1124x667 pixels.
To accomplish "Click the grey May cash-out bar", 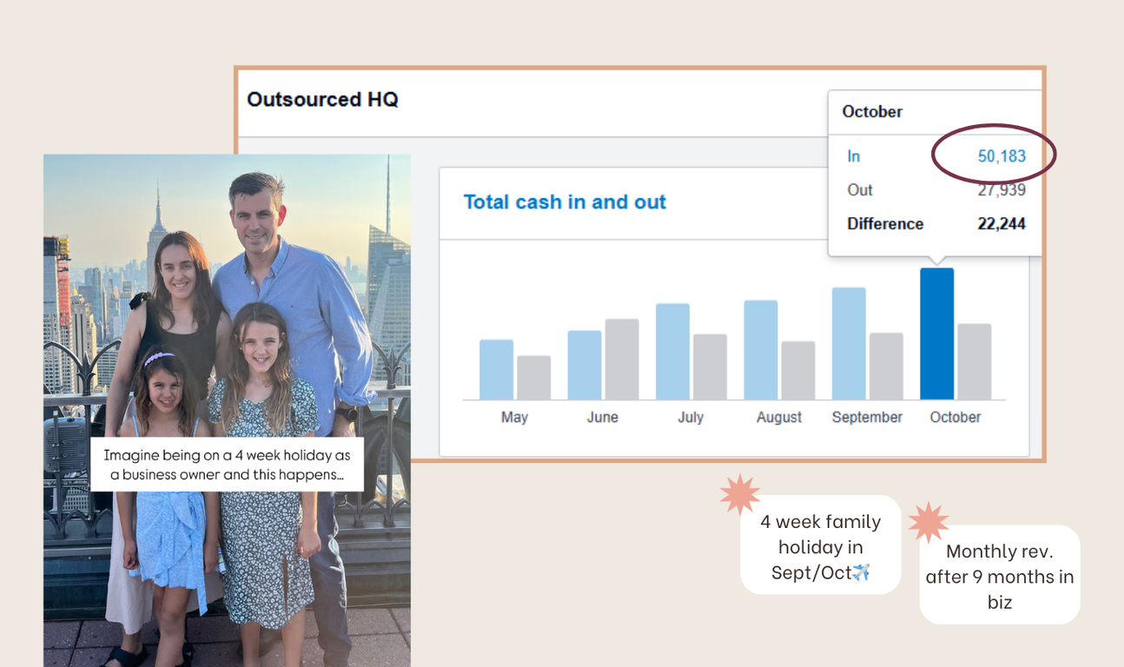I will click(x=533, y=378).
